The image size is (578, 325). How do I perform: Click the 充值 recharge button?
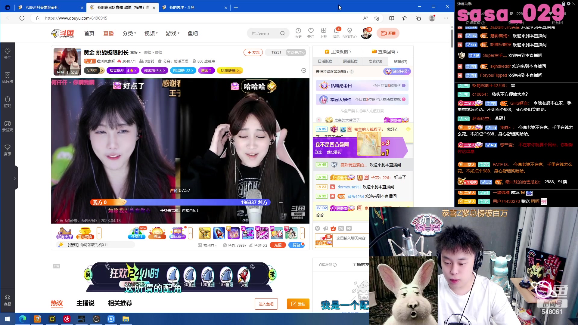pos(278,245)
